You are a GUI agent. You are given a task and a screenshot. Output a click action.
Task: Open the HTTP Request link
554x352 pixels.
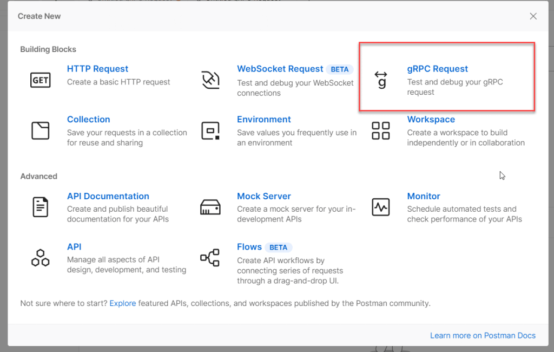97,69
